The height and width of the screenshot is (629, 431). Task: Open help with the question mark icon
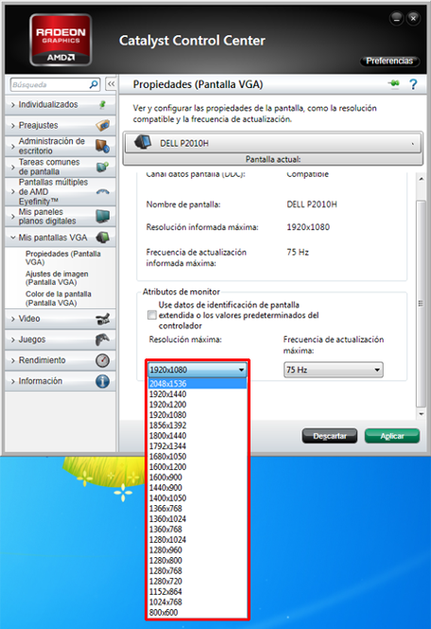[x=413, y=84]
